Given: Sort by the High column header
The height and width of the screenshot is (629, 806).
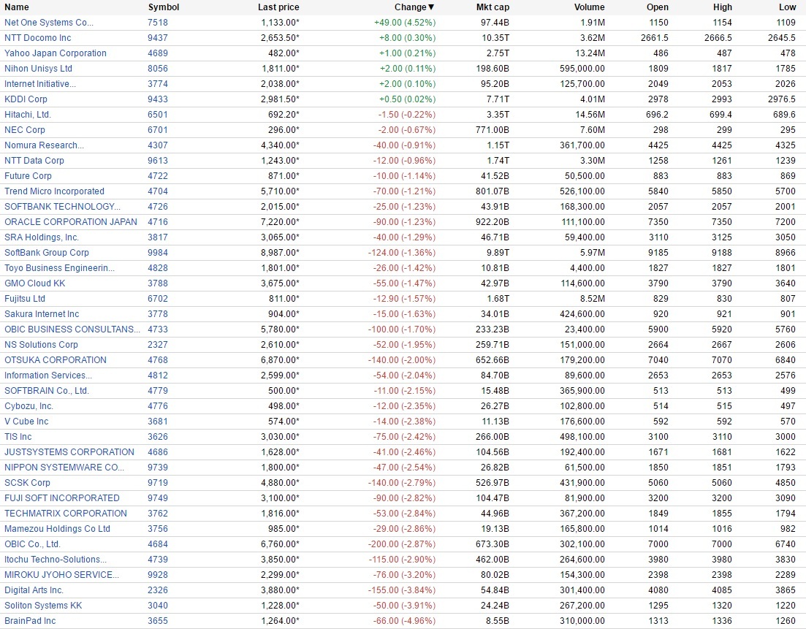Looking at the screenshot, I should click(722, 7).
